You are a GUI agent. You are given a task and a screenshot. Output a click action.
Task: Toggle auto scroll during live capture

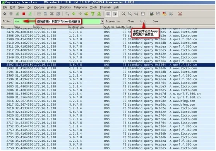(115, 14)
